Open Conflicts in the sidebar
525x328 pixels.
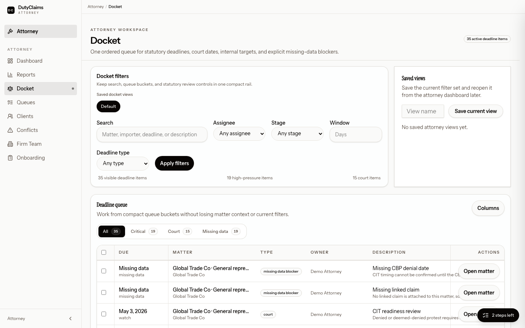(x=40, y=130)
